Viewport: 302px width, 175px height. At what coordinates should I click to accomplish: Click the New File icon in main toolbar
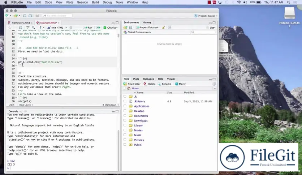point(7,16)
